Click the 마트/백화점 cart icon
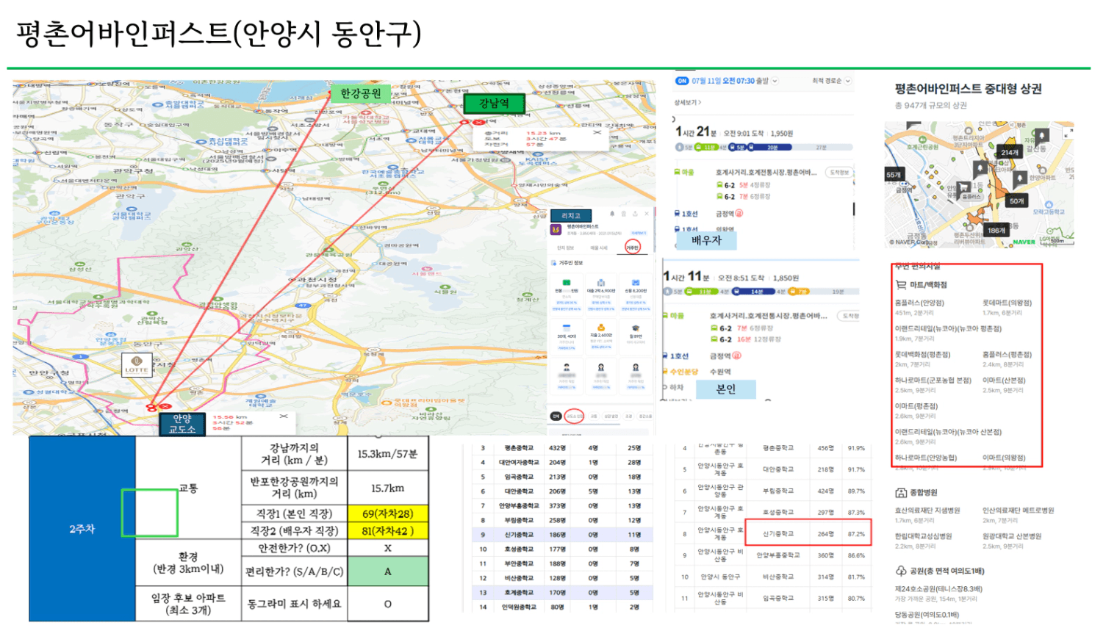 coord(901,285)
